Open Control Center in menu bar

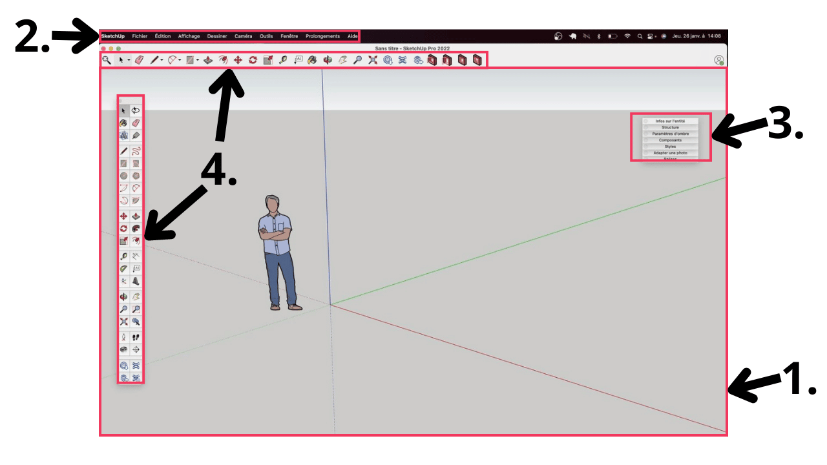point(651,36)
